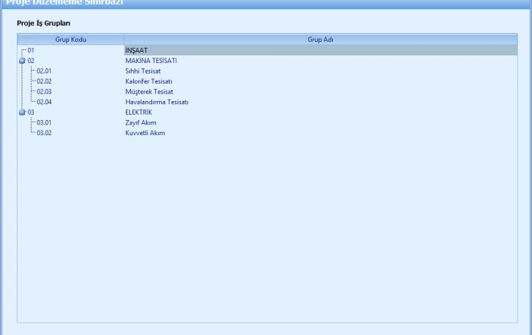
Task: Choose the Sıhhi Tesisat row name
Action: tap(143, 71)
